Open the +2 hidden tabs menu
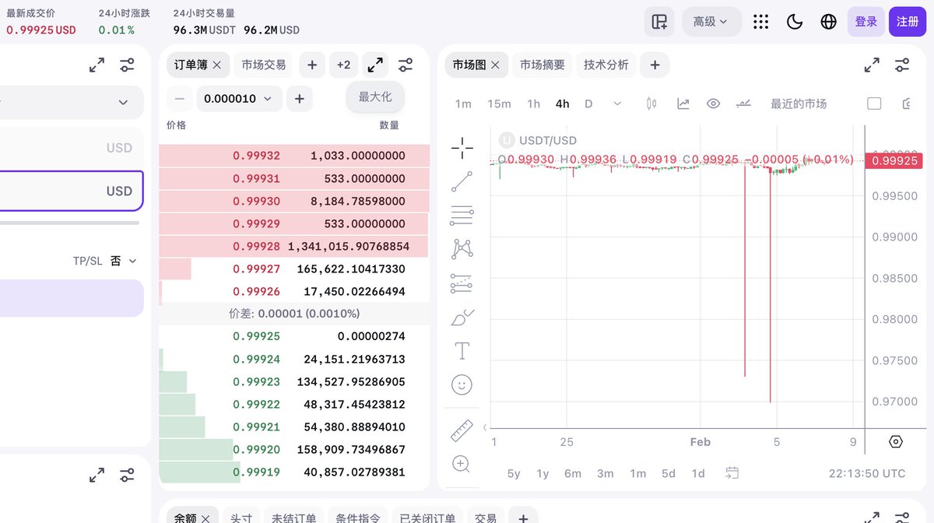The height and width of the screenshot is (523, 934). click(x=344, y=65)
